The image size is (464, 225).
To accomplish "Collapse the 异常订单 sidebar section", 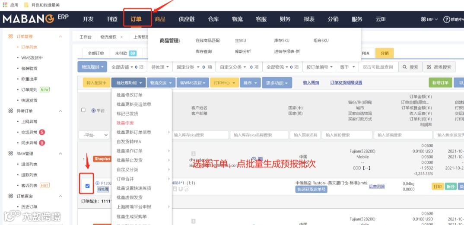I will (x=60, y=111).
